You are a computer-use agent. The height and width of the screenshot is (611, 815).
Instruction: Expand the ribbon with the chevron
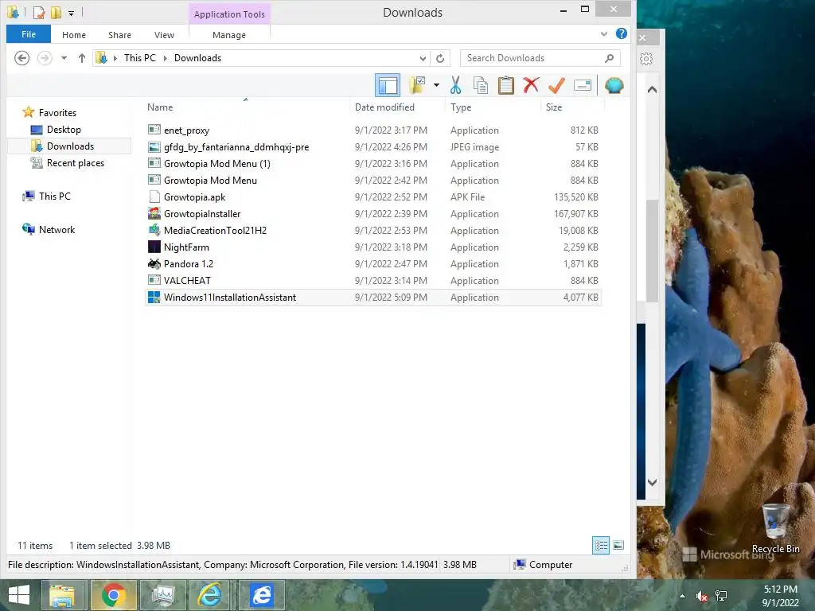click(x=604, y=34)
